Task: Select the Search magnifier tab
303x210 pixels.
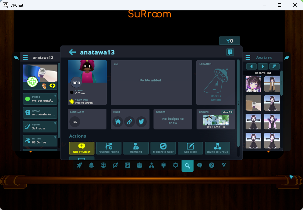Action: 188,166
